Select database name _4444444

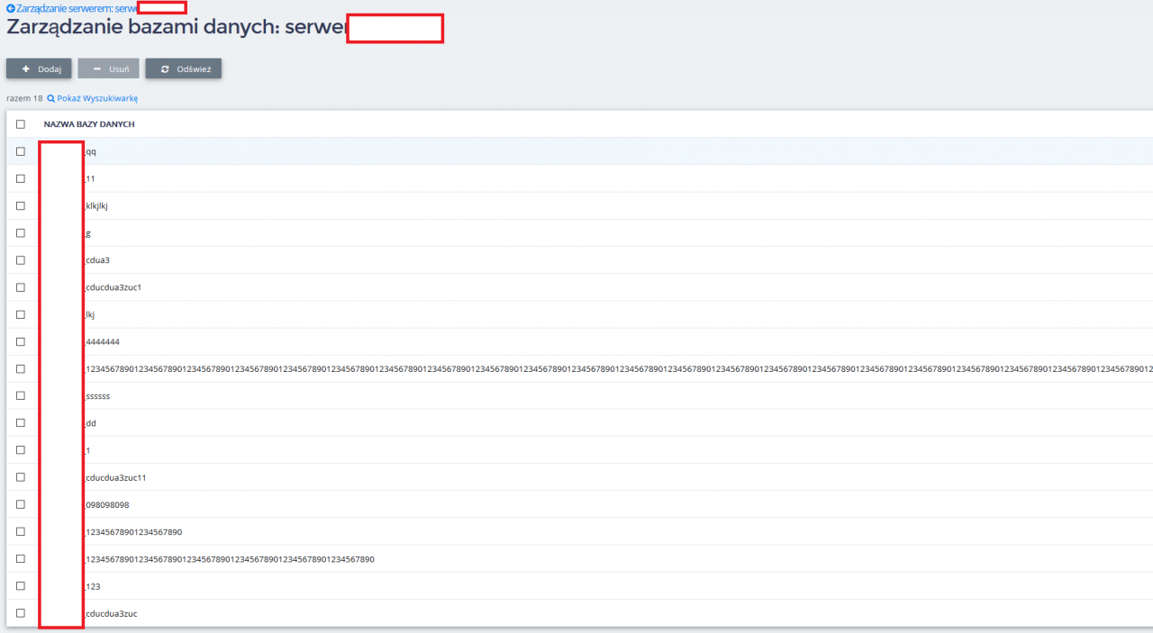tap(102, 341)
